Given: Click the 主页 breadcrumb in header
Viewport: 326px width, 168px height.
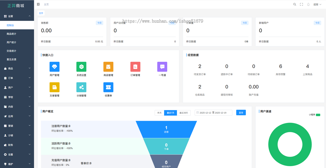Looking at the screenshot, I should [x=46, y=4].
